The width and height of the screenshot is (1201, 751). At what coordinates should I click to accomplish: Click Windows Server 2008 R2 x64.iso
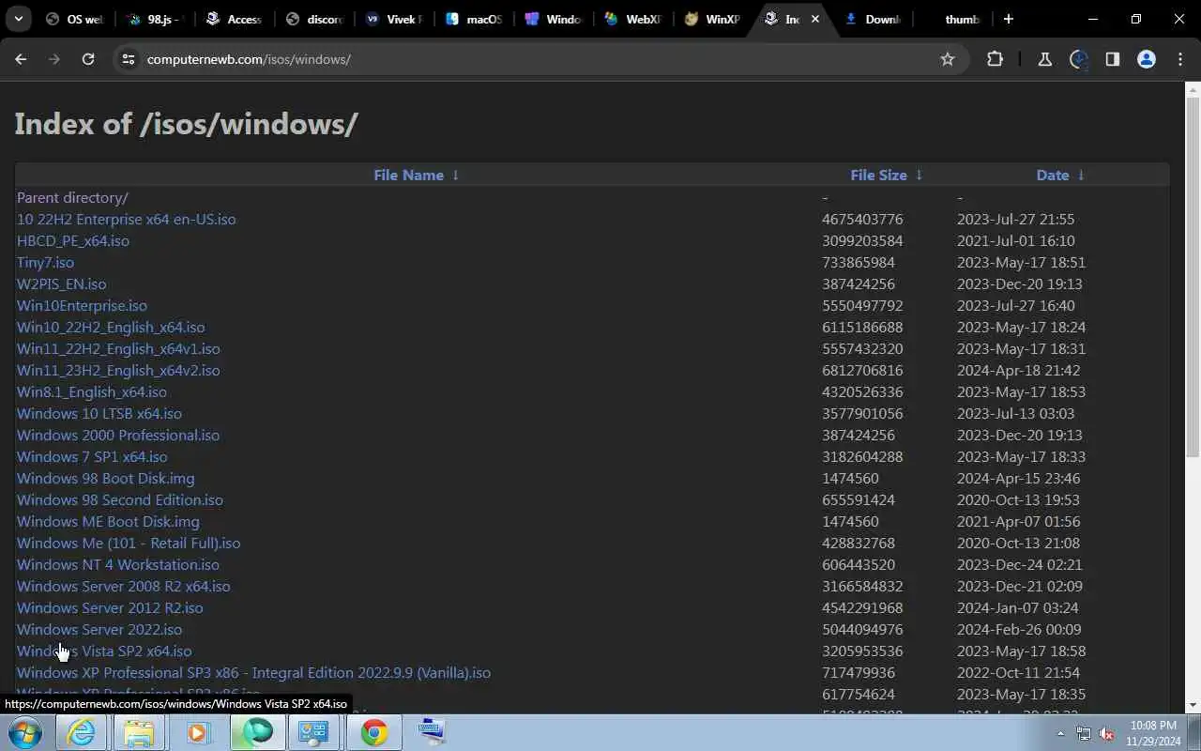(x=123, y=586)
